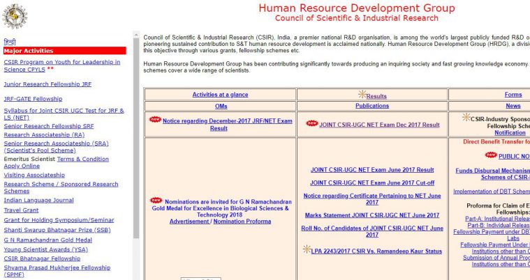This screenshot has width=530, height=280.
Task: Open Notice regarding December-2017 JRF/NET Exam Result
Action: click(x=228, y=125)
